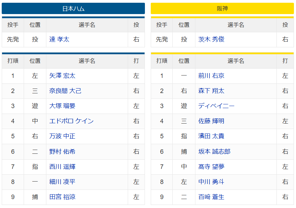Open 奈良間 大己's profile link
The height and width of the screenshot is (208, 296).
tap(65, 91)
